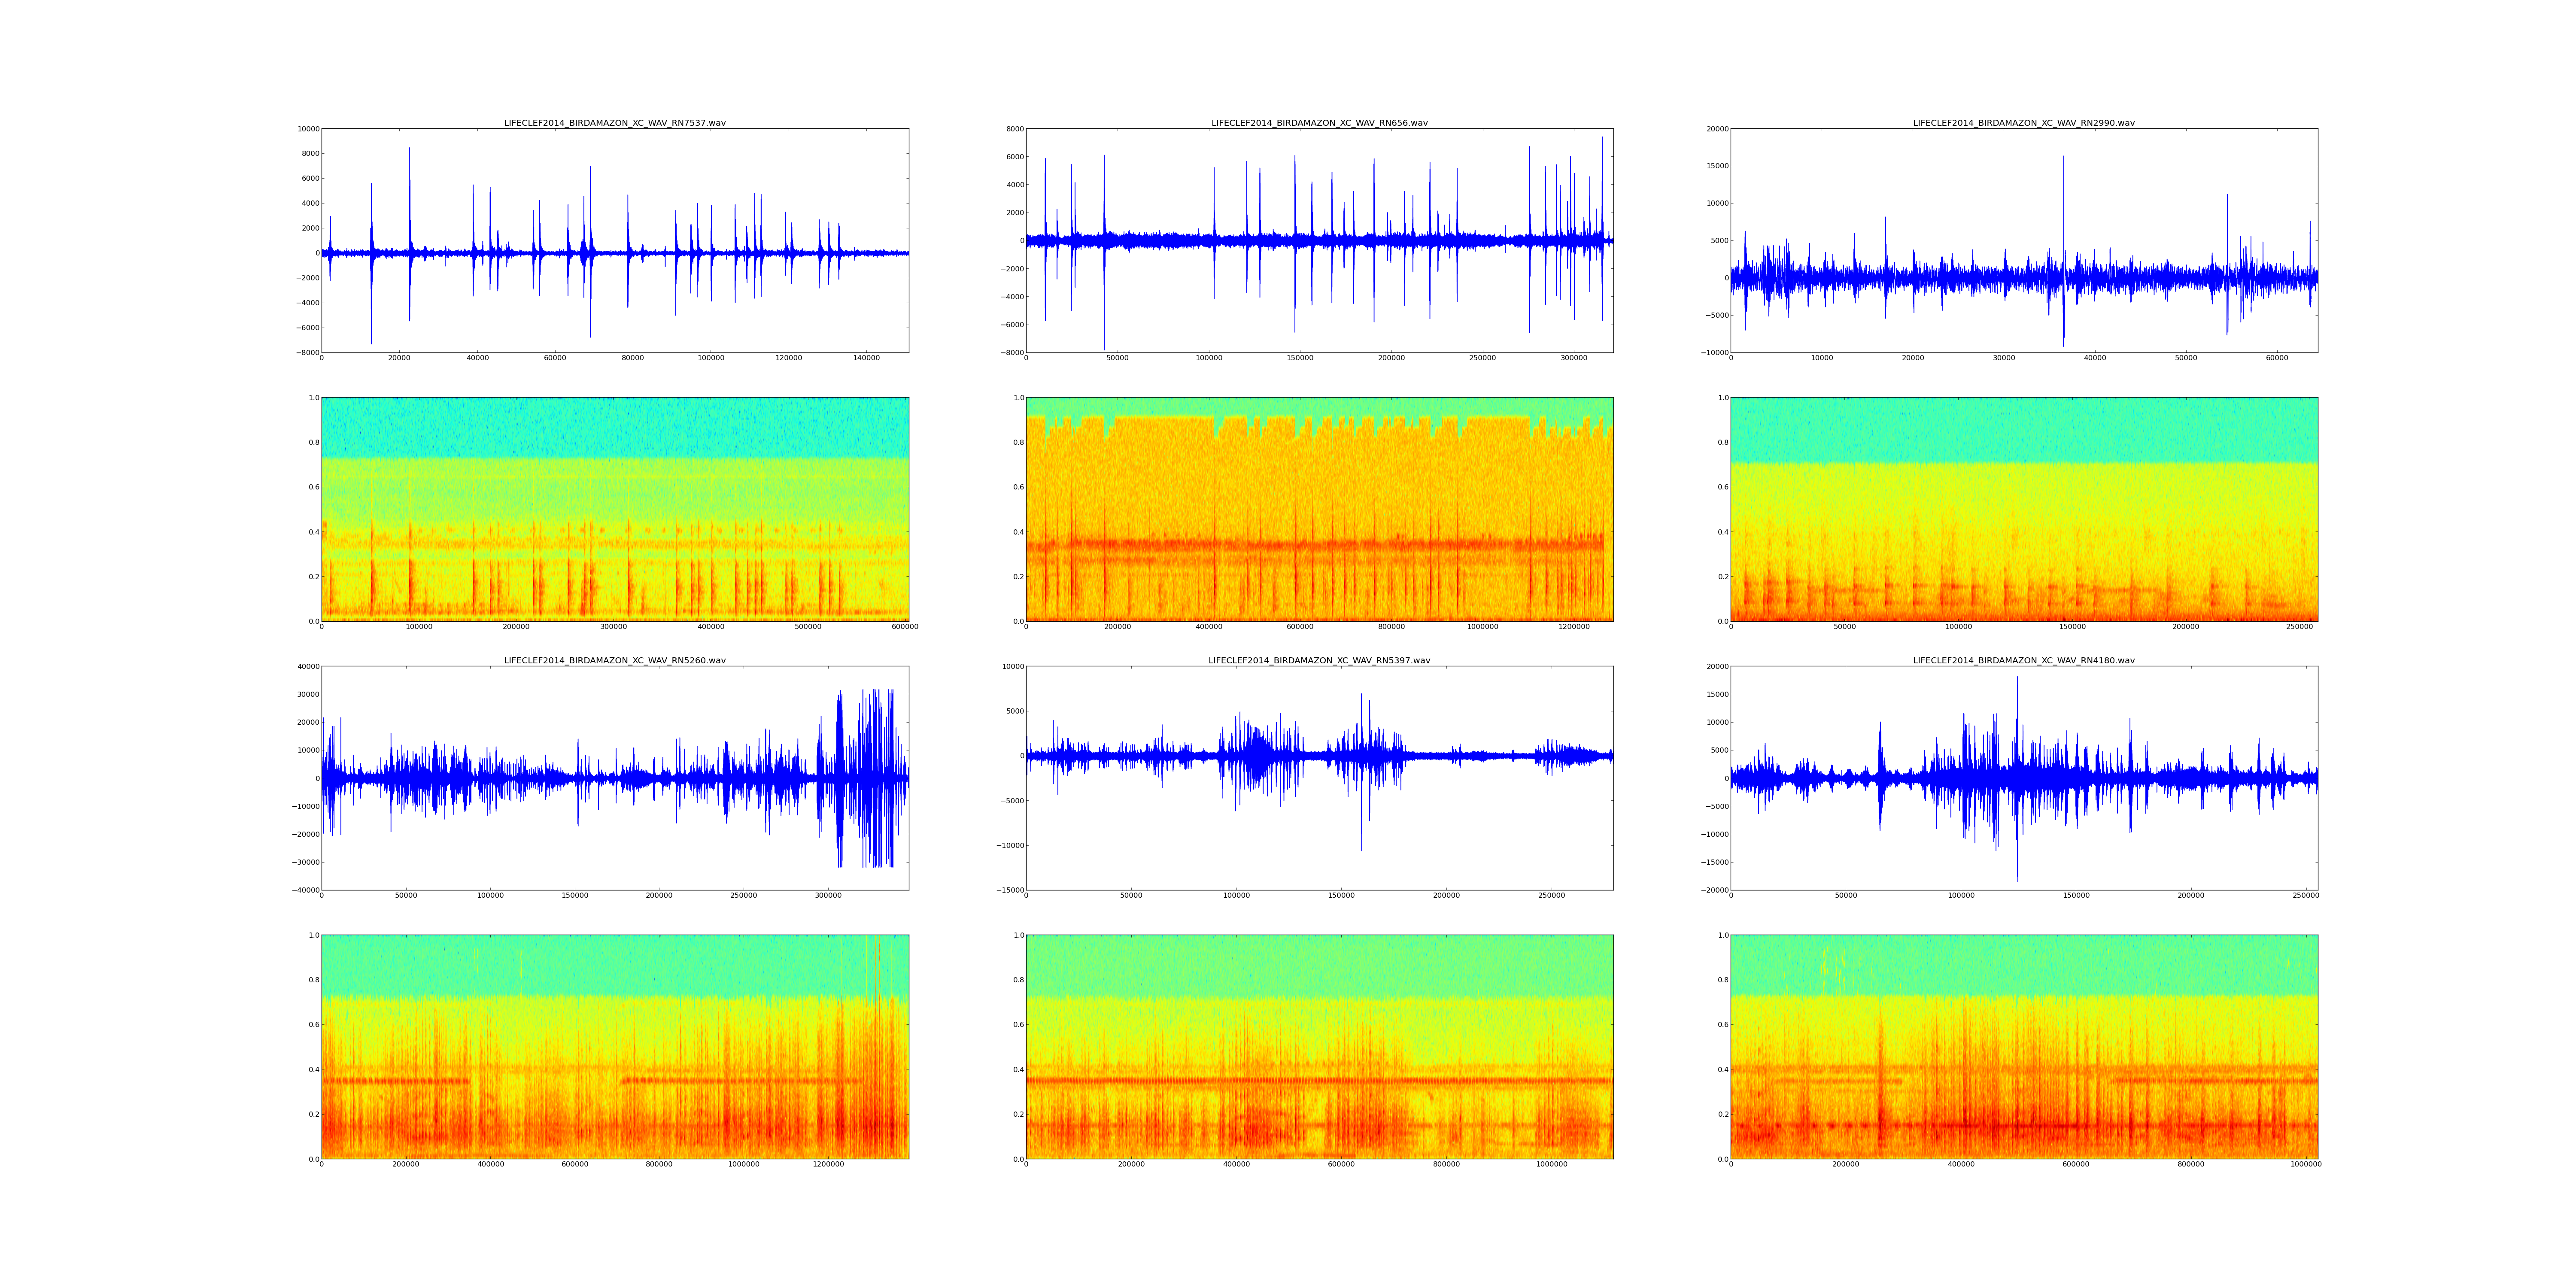The width and height of the screenshot is (2576, 1288).
Task: Click the title LIFECLEF2014_BIRDAMAZON_XC_WAV_RN2990.wav
Action: (x=2023, y=123)
